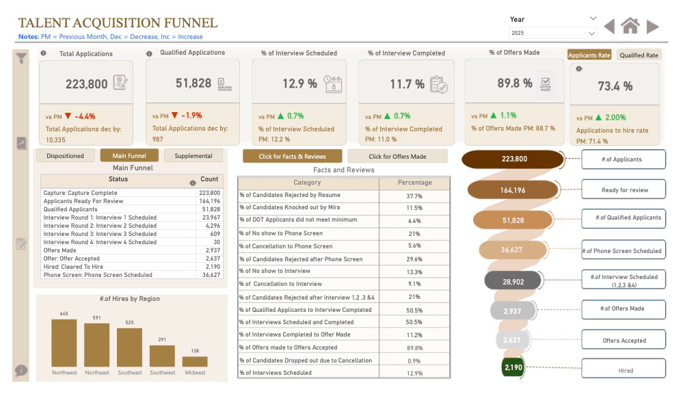This screenshot has width=681, height=394.
Task: Open the Year 2025 dropdown
Action: click(x=551, y=33)
